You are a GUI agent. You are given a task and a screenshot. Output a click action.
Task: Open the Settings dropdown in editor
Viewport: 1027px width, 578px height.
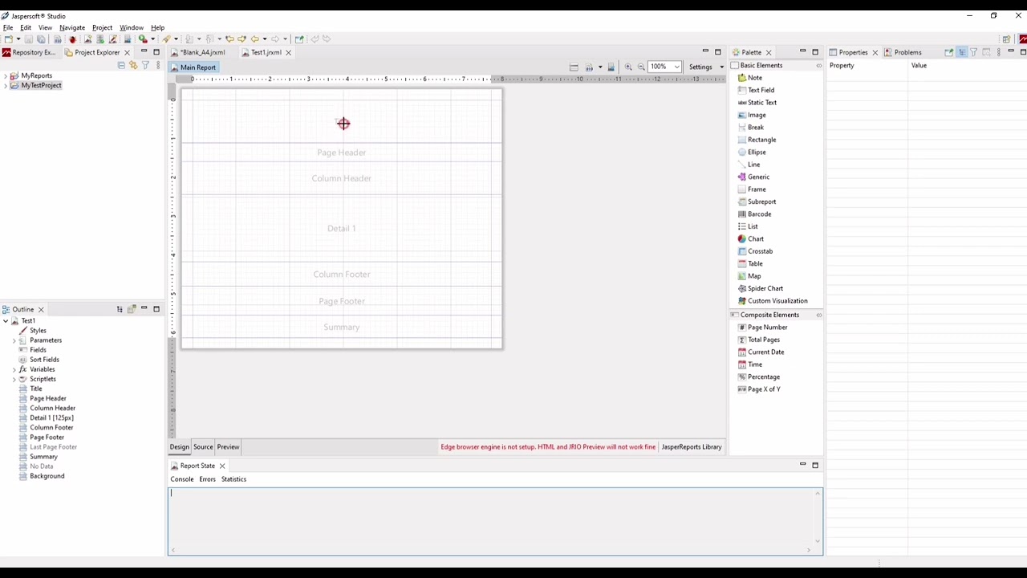point(705,67)
